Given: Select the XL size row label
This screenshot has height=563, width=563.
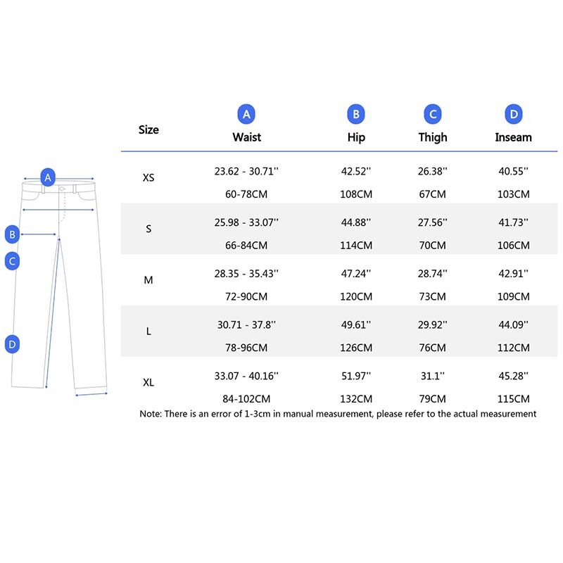Looking at the screenshot, I should pos(148,383).
